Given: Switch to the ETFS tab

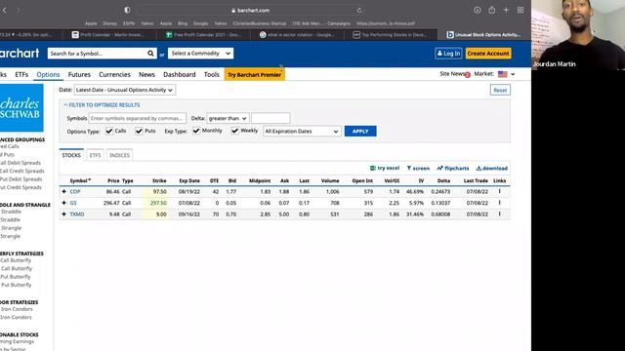Looking at the screenshot, I should [95, 155].
